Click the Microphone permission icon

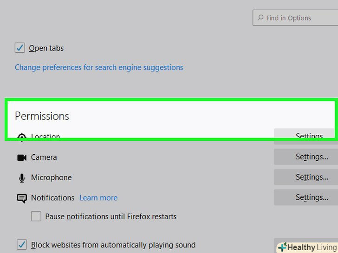(x=21, y=178)
